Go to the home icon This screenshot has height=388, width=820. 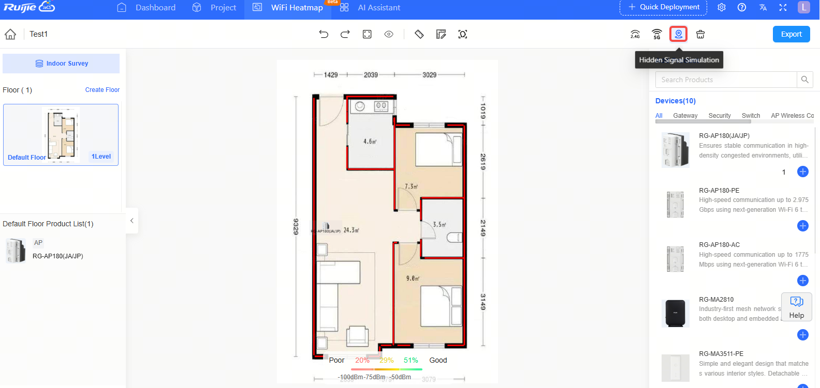click(10, 34)
